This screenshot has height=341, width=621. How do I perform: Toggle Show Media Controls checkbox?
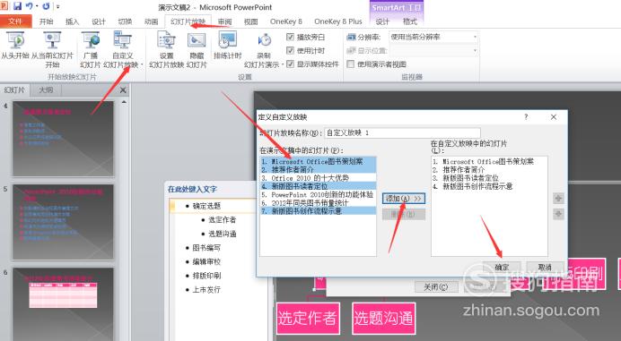click(290, 64)
